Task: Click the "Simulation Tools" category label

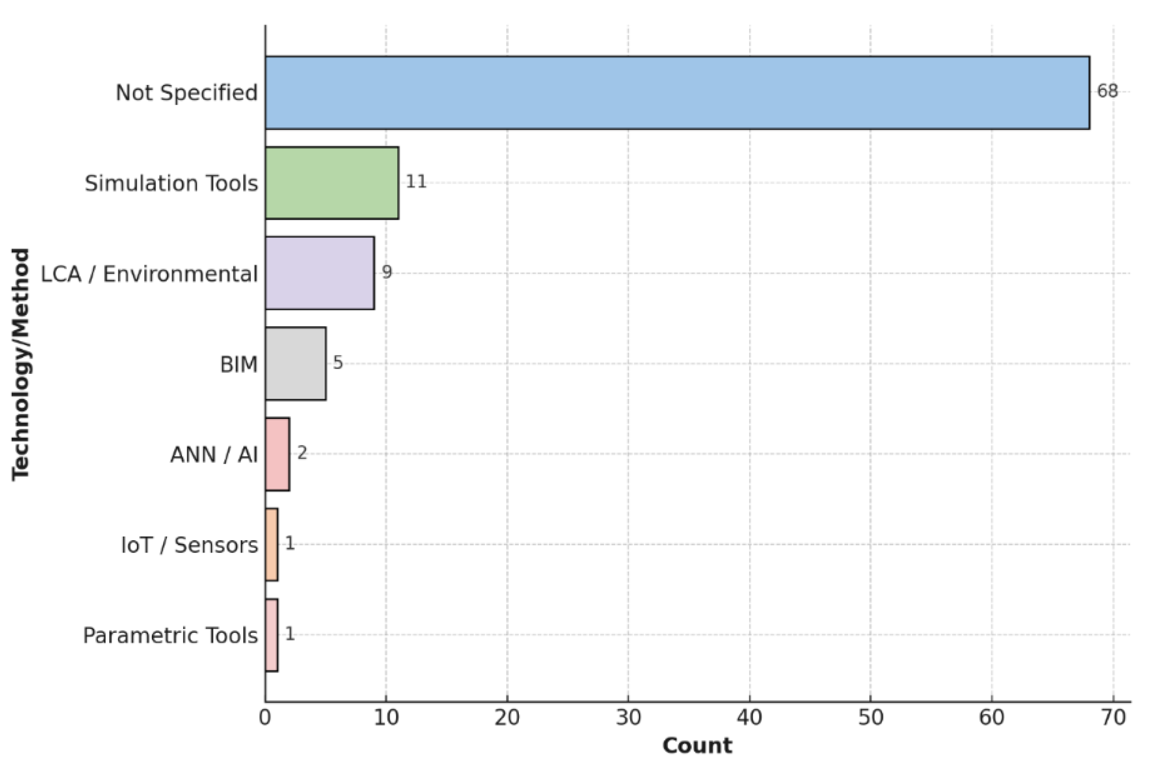Action: tap(171, 183)
